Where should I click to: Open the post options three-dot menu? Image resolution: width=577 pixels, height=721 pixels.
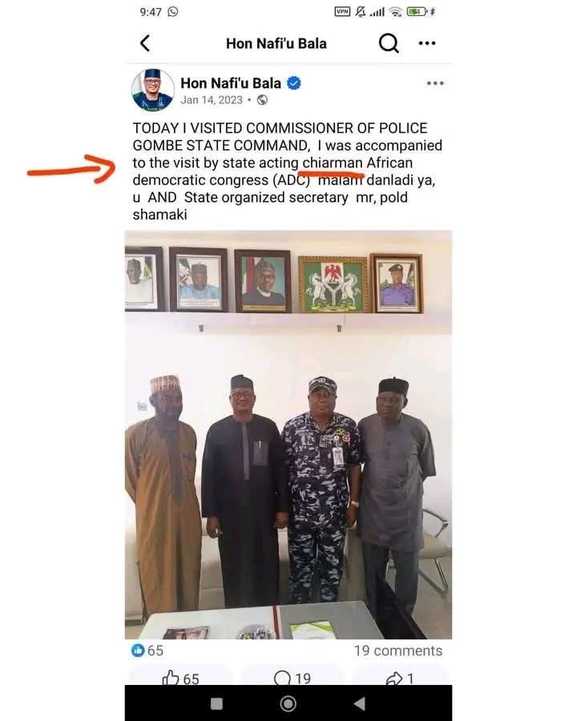click(434, 83)
